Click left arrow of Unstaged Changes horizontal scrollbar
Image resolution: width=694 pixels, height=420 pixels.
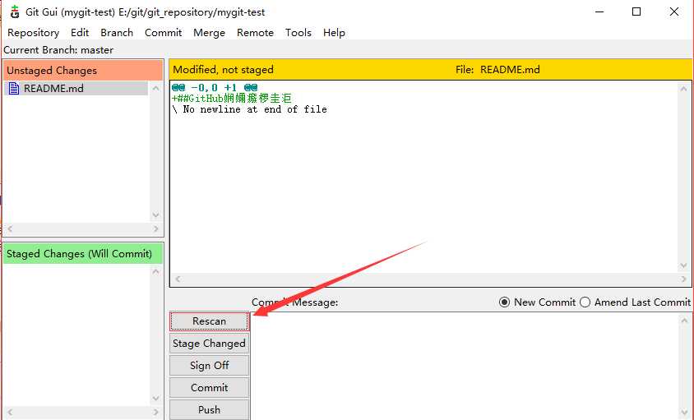[x=10, y=228]
